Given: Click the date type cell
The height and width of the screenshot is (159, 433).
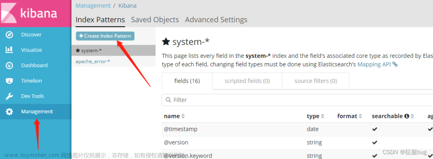Looking at the screenshot, I should pyautogui.click(x=313, y=129).
